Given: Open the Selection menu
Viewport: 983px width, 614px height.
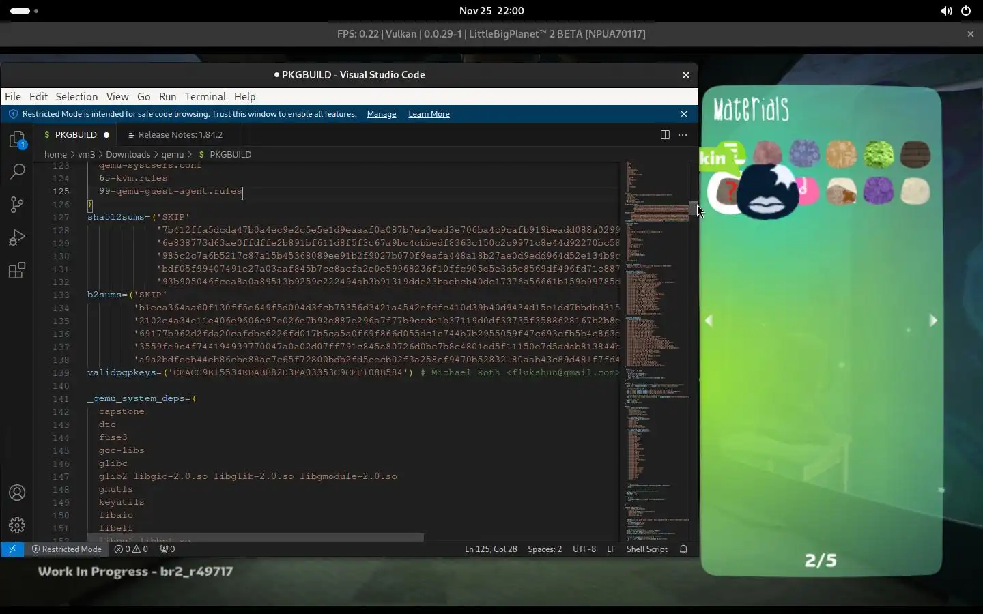Looking at the screenshot, I should pos(76,97).
